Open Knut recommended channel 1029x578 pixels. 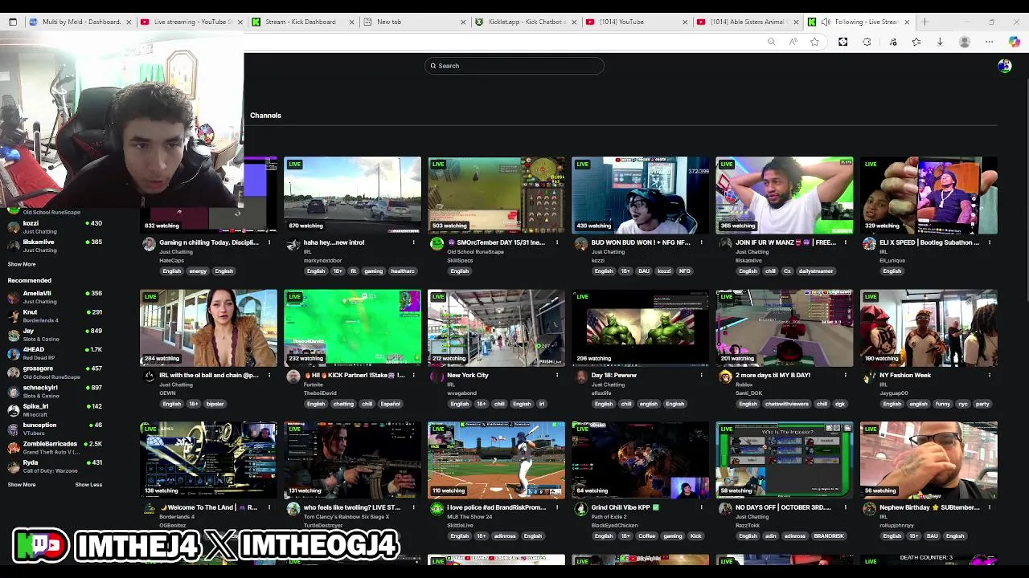coord(55,315)
